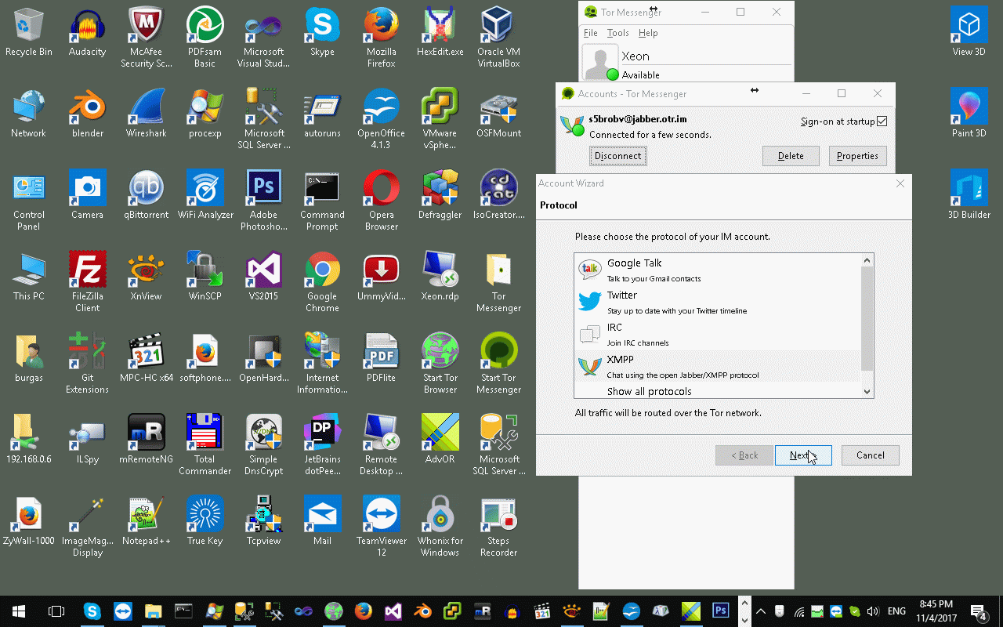Open account Properties button
Viewport: 1003px width, 627px height.
click(x=857, y=156)
